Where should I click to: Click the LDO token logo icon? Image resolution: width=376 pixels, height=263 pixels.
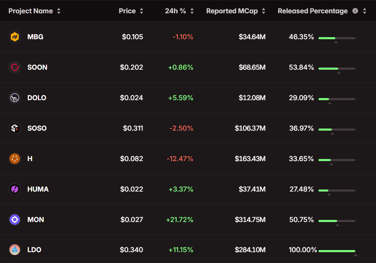pyautogui.click(x=15, y=250)
